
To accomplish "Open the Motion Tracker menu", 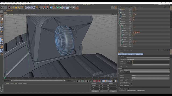I will [x=53, y=5].
